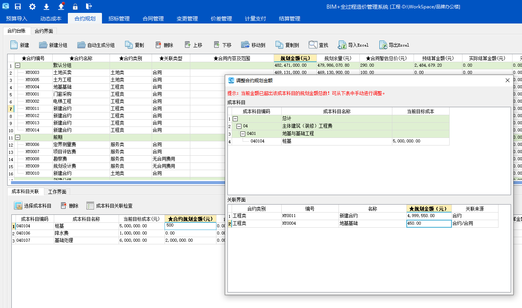
Task: Click the ★合约规划金额(元) header in lower table
Action: coord(190,219)
